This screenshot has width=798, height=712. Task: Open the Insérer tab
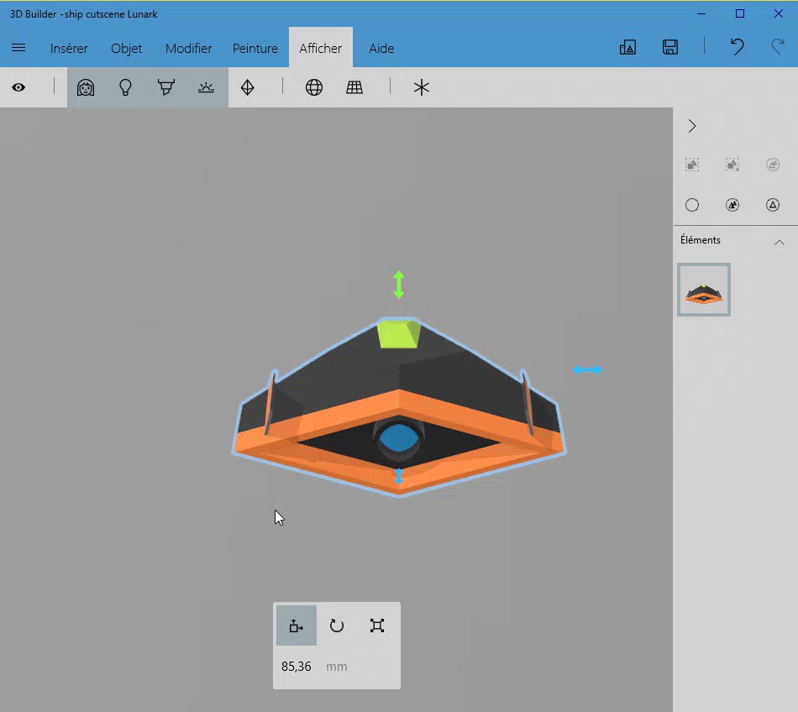tap(69, 49)
